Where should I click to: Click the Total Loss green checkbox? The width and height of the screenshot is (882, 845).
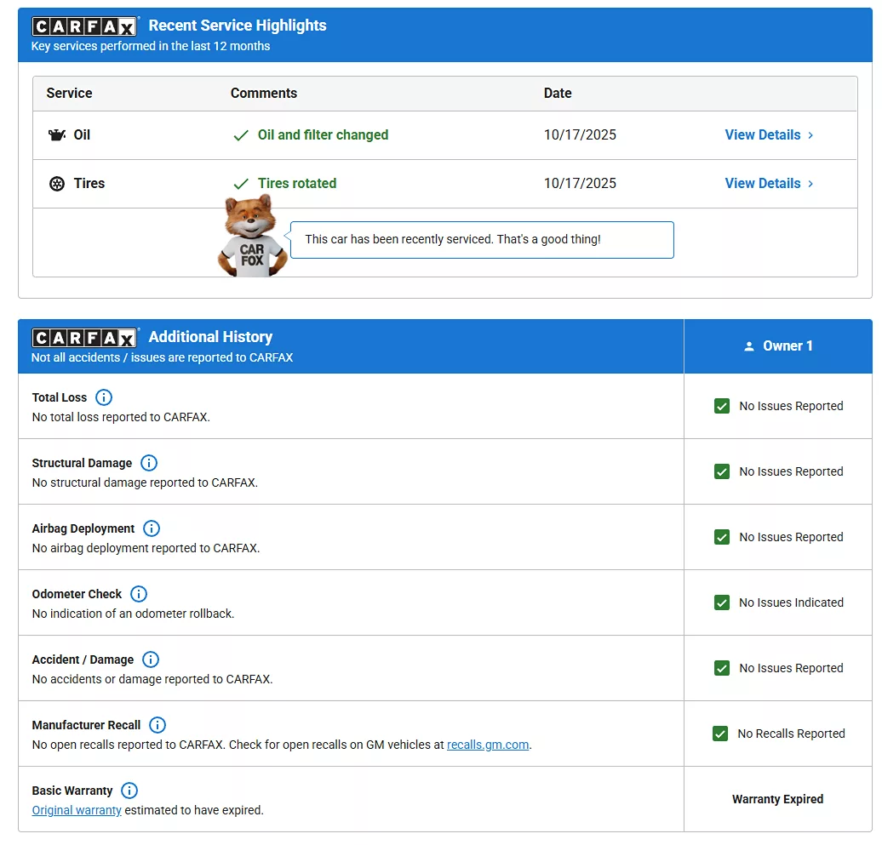click(722, 406)
